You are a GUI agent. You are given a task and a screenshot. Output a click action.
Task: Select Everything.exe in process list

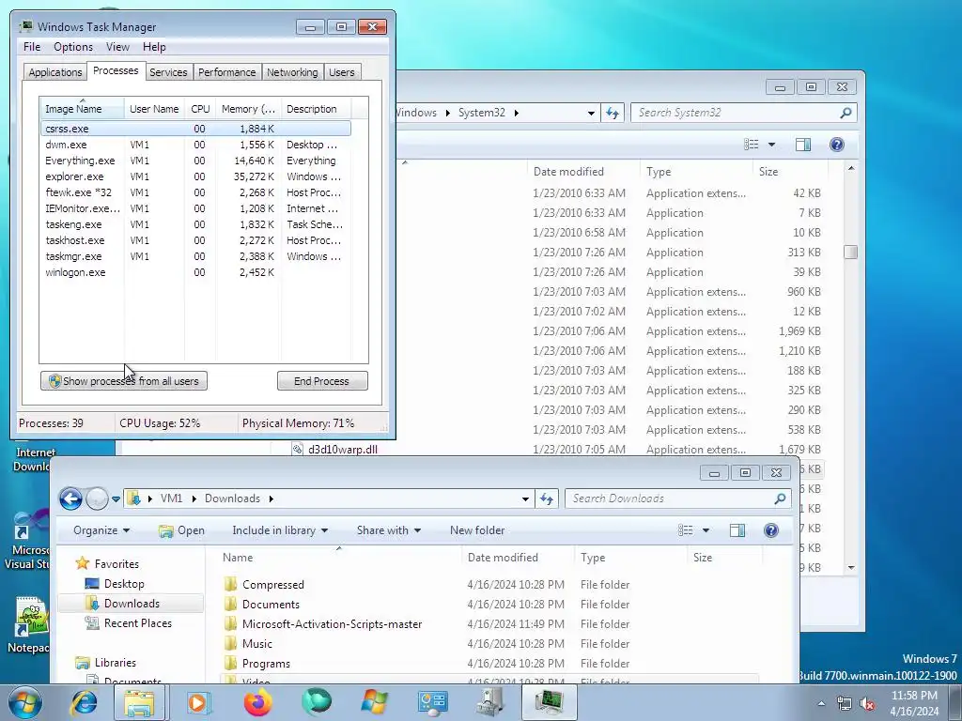pos(195,161)
